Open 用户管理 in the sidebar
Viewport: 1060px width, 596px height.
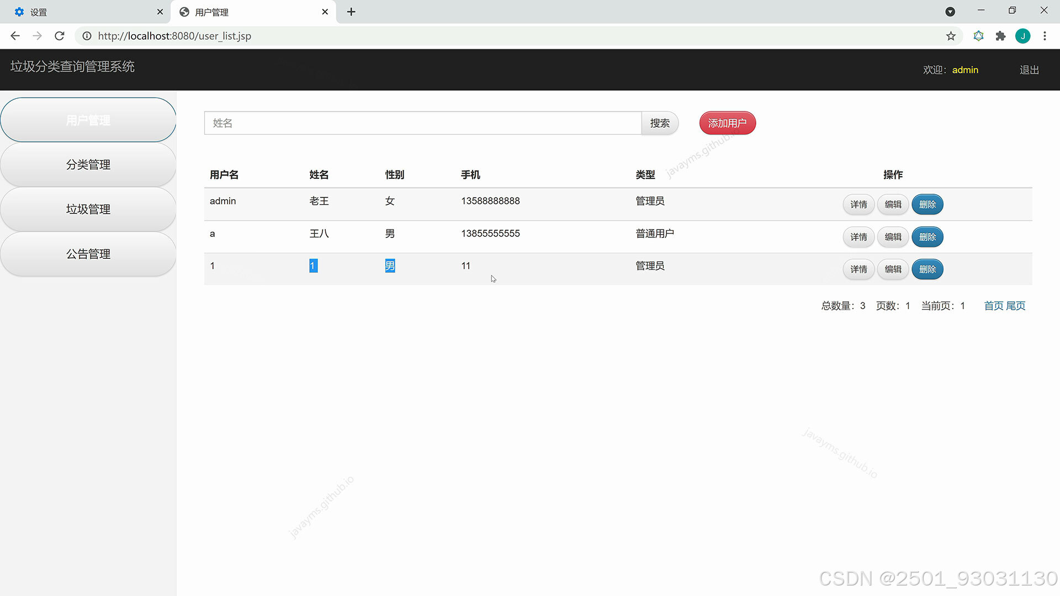(88, 120)
